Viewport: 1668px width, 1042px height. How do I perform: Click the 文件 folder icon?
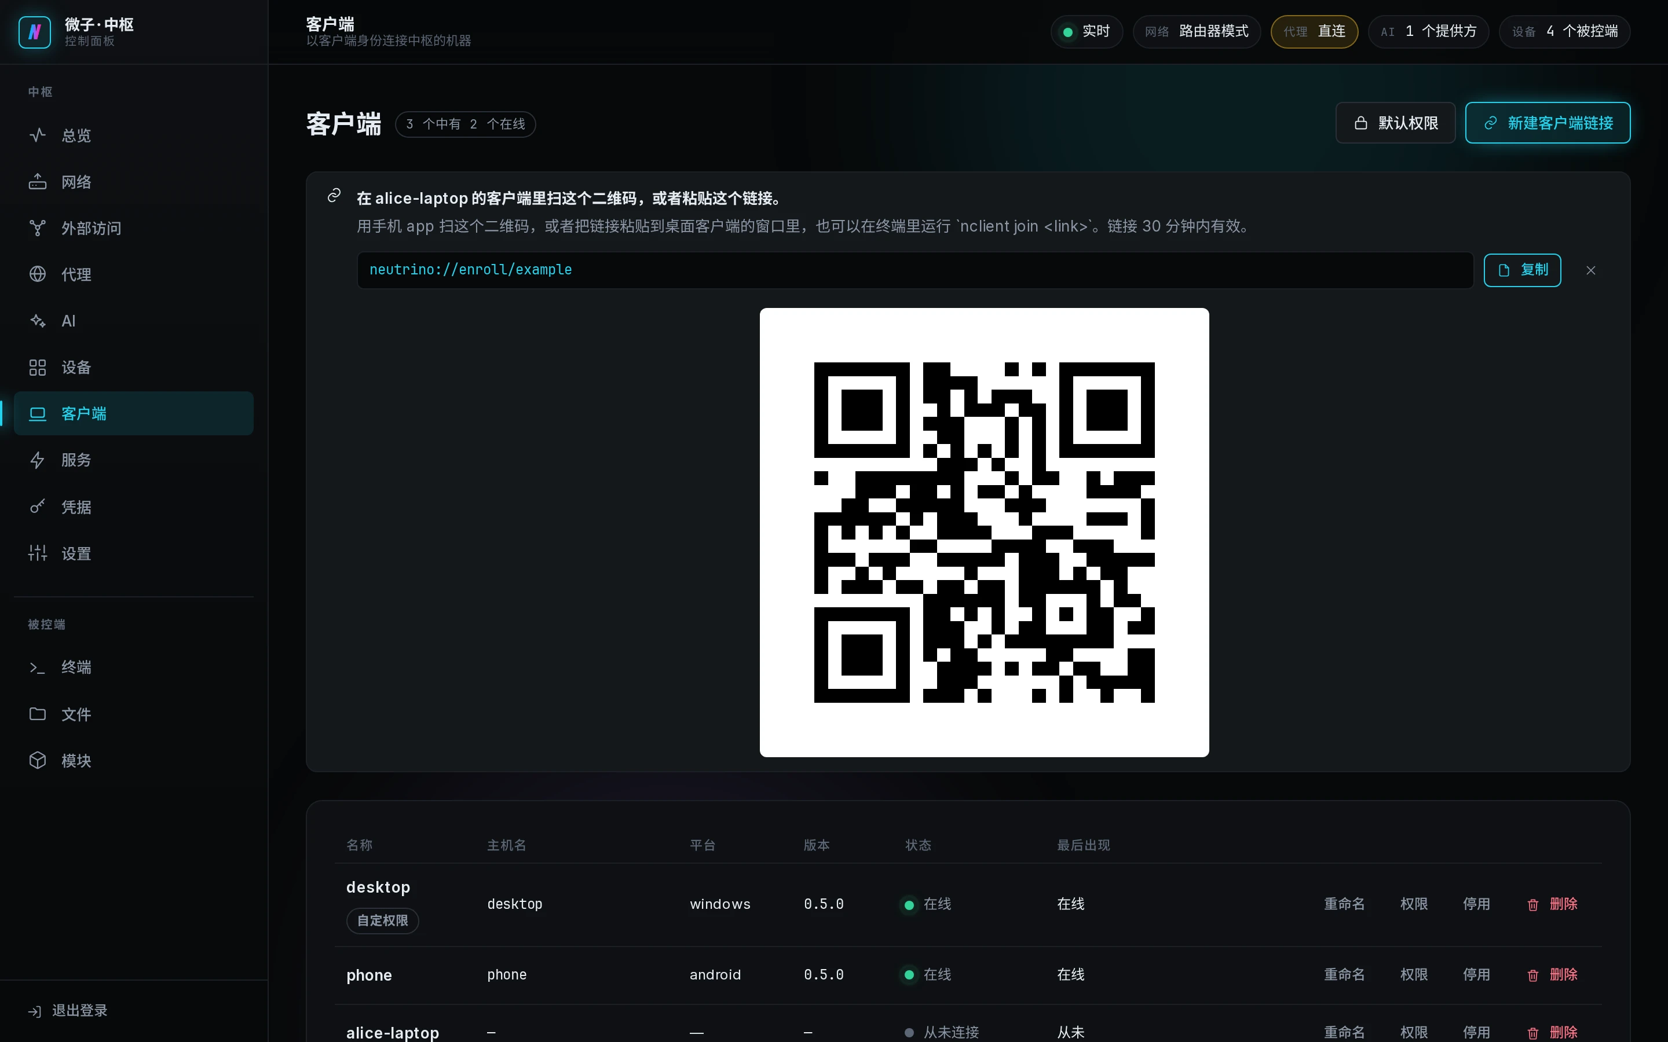[37, 714]
